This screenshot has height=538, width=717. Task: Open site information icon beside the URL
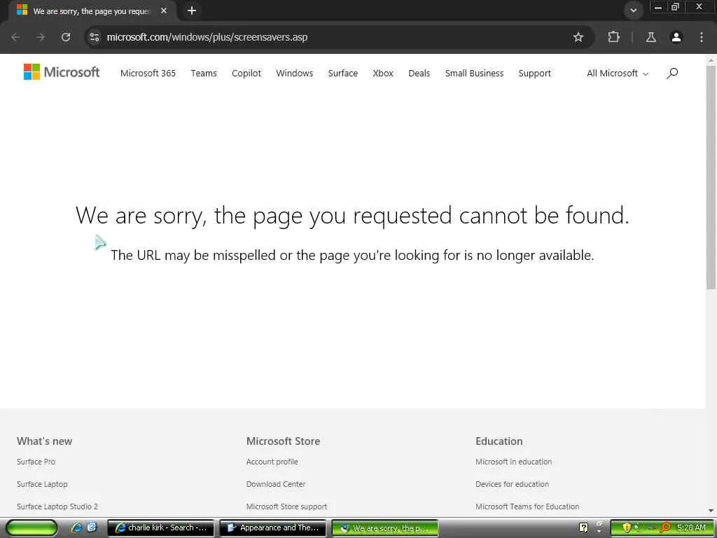point(95,37)
